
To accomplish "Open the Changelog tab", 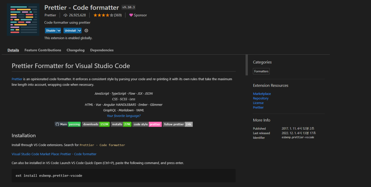I will (75, 50).
